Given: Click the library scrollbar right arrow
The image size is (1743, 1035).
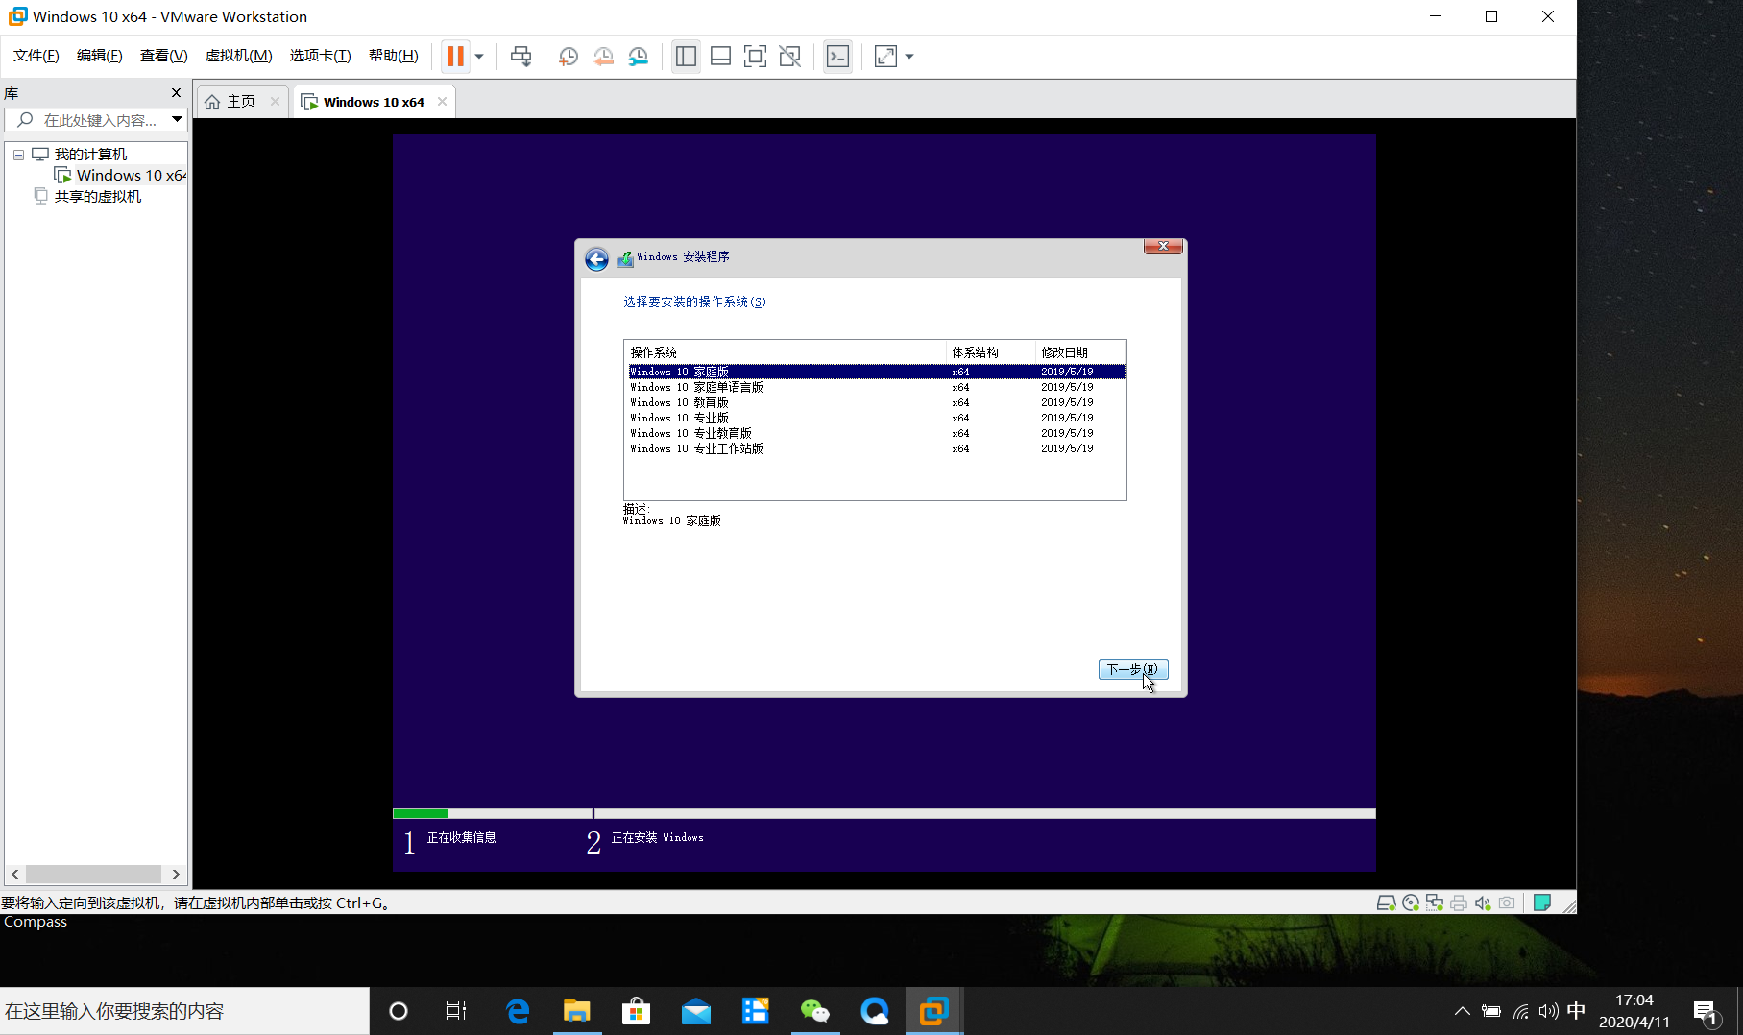Looking at the screenshot, I should 176,874.
